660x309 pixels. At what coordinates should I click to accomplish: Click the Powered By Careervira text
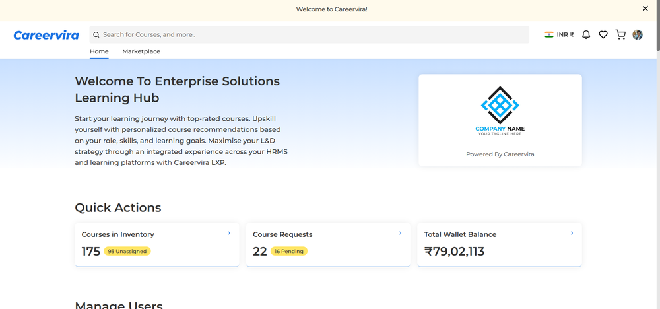(x=500, y=154)
